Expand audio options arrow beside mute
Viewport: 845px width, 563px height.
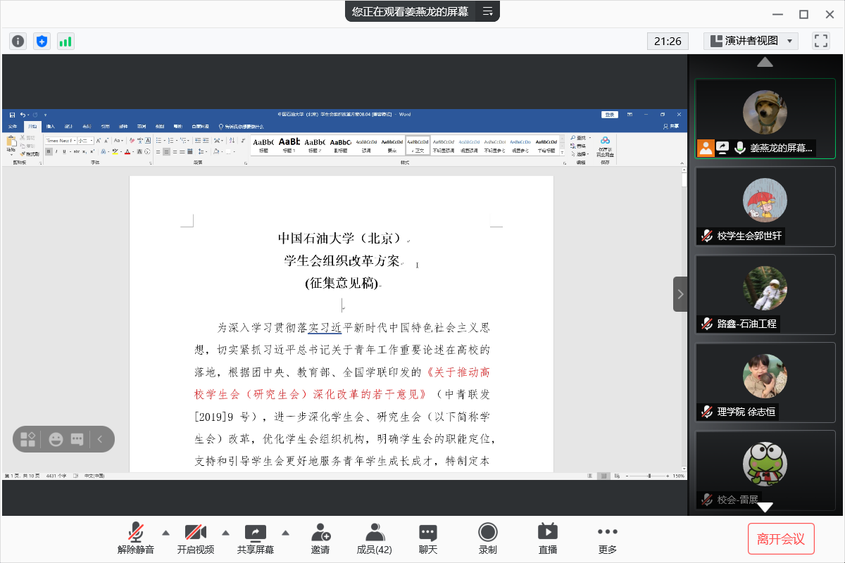click(165, 532)
